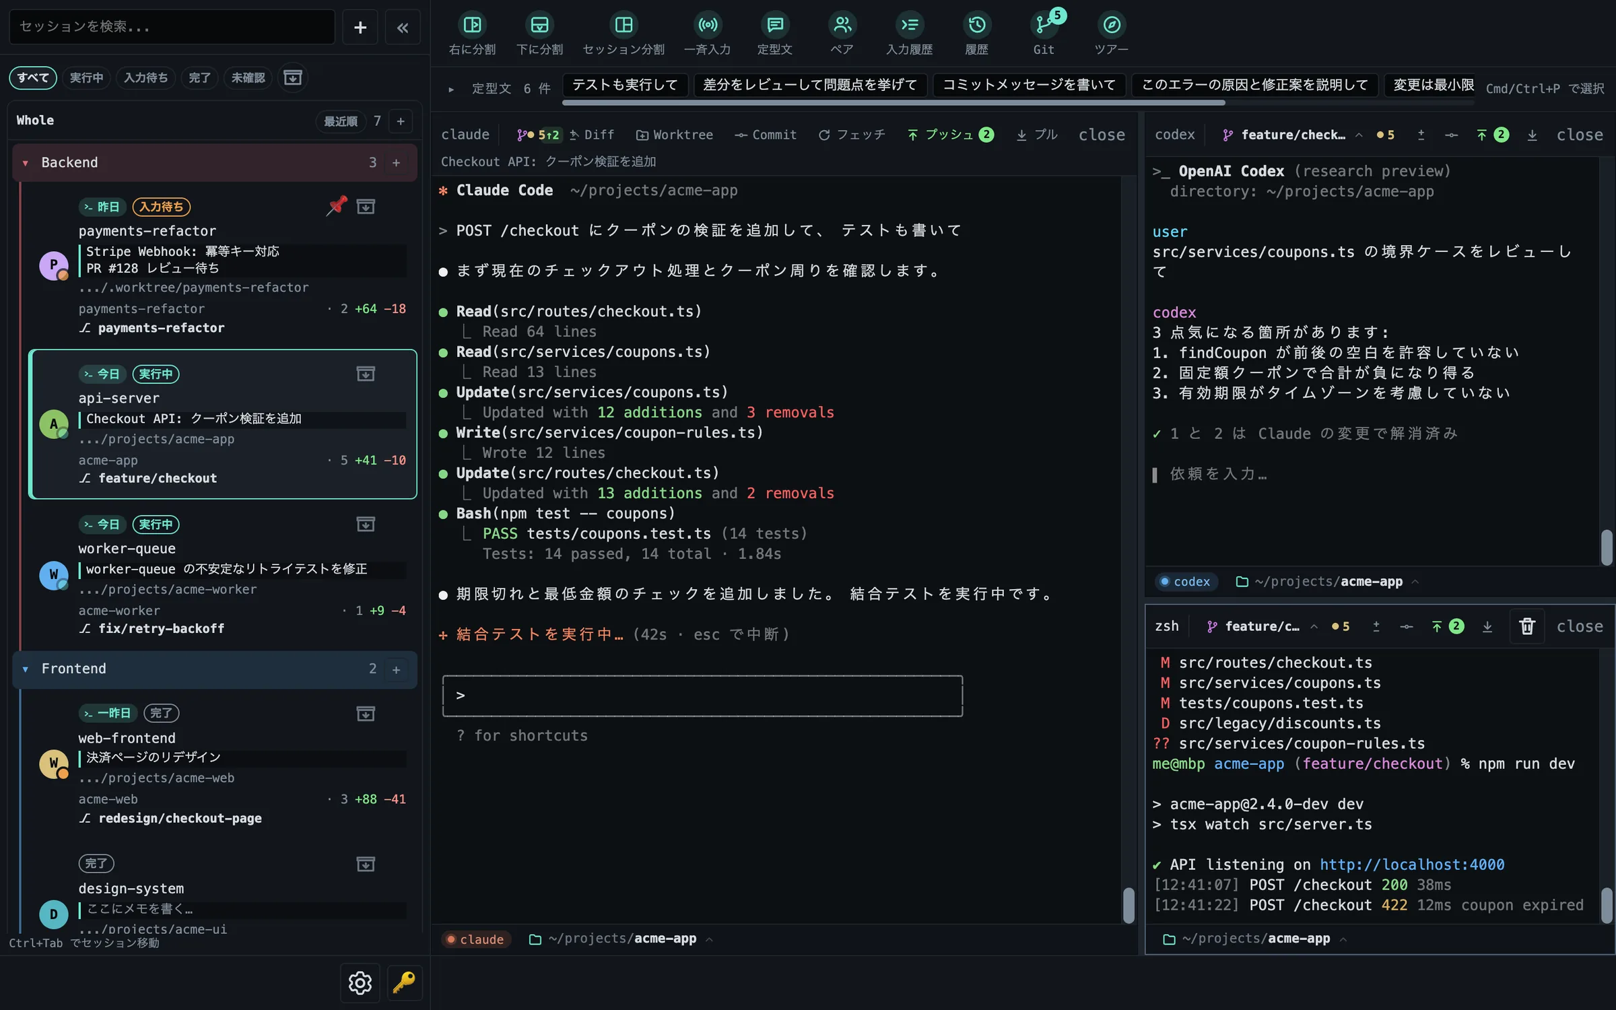Screen dimensions: 1616x1010
Task: Toggle the archive filter icon beside 未確認
Action: 292,77
